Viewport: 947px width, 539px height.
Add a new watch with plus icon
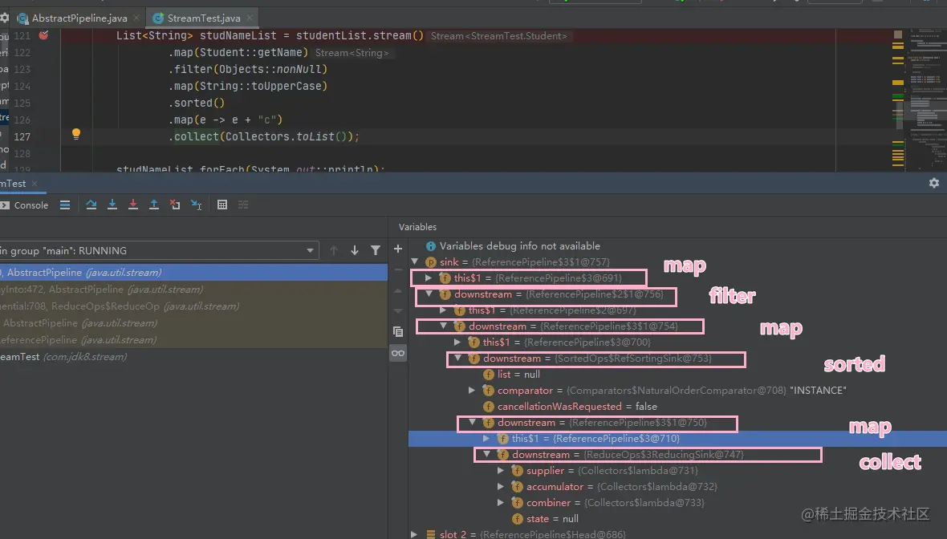coord(398,249)
